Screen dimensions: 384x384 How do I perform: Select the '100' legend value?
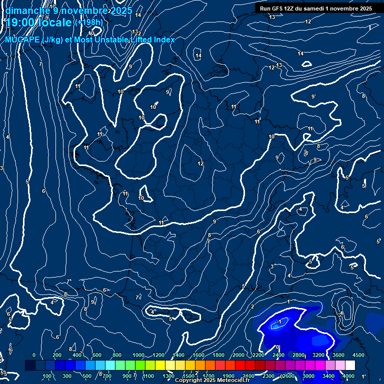pos(47,376)
